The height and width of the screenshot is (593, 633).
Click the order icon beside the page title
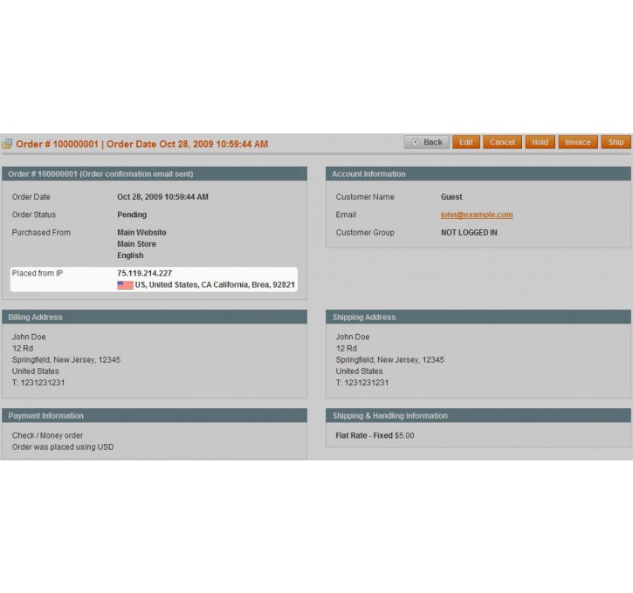tap(7, 144)
